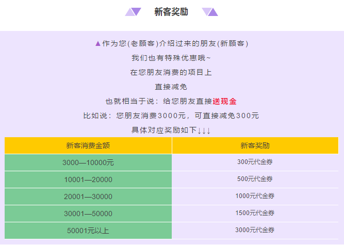The image size is (344, 245).
Task: Select the 30001—50000 amount cell
Action: coord(88,214)
